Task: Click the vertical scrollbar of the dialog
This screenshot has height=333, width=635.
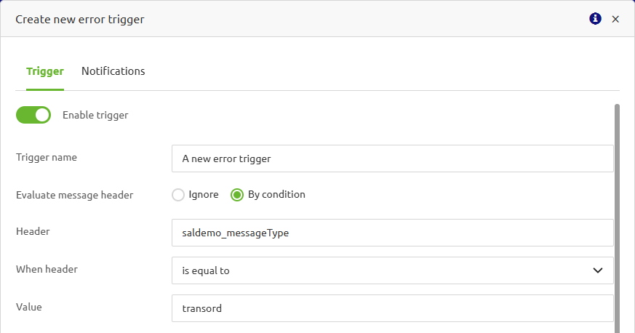Action: click(x=618, y=218)
